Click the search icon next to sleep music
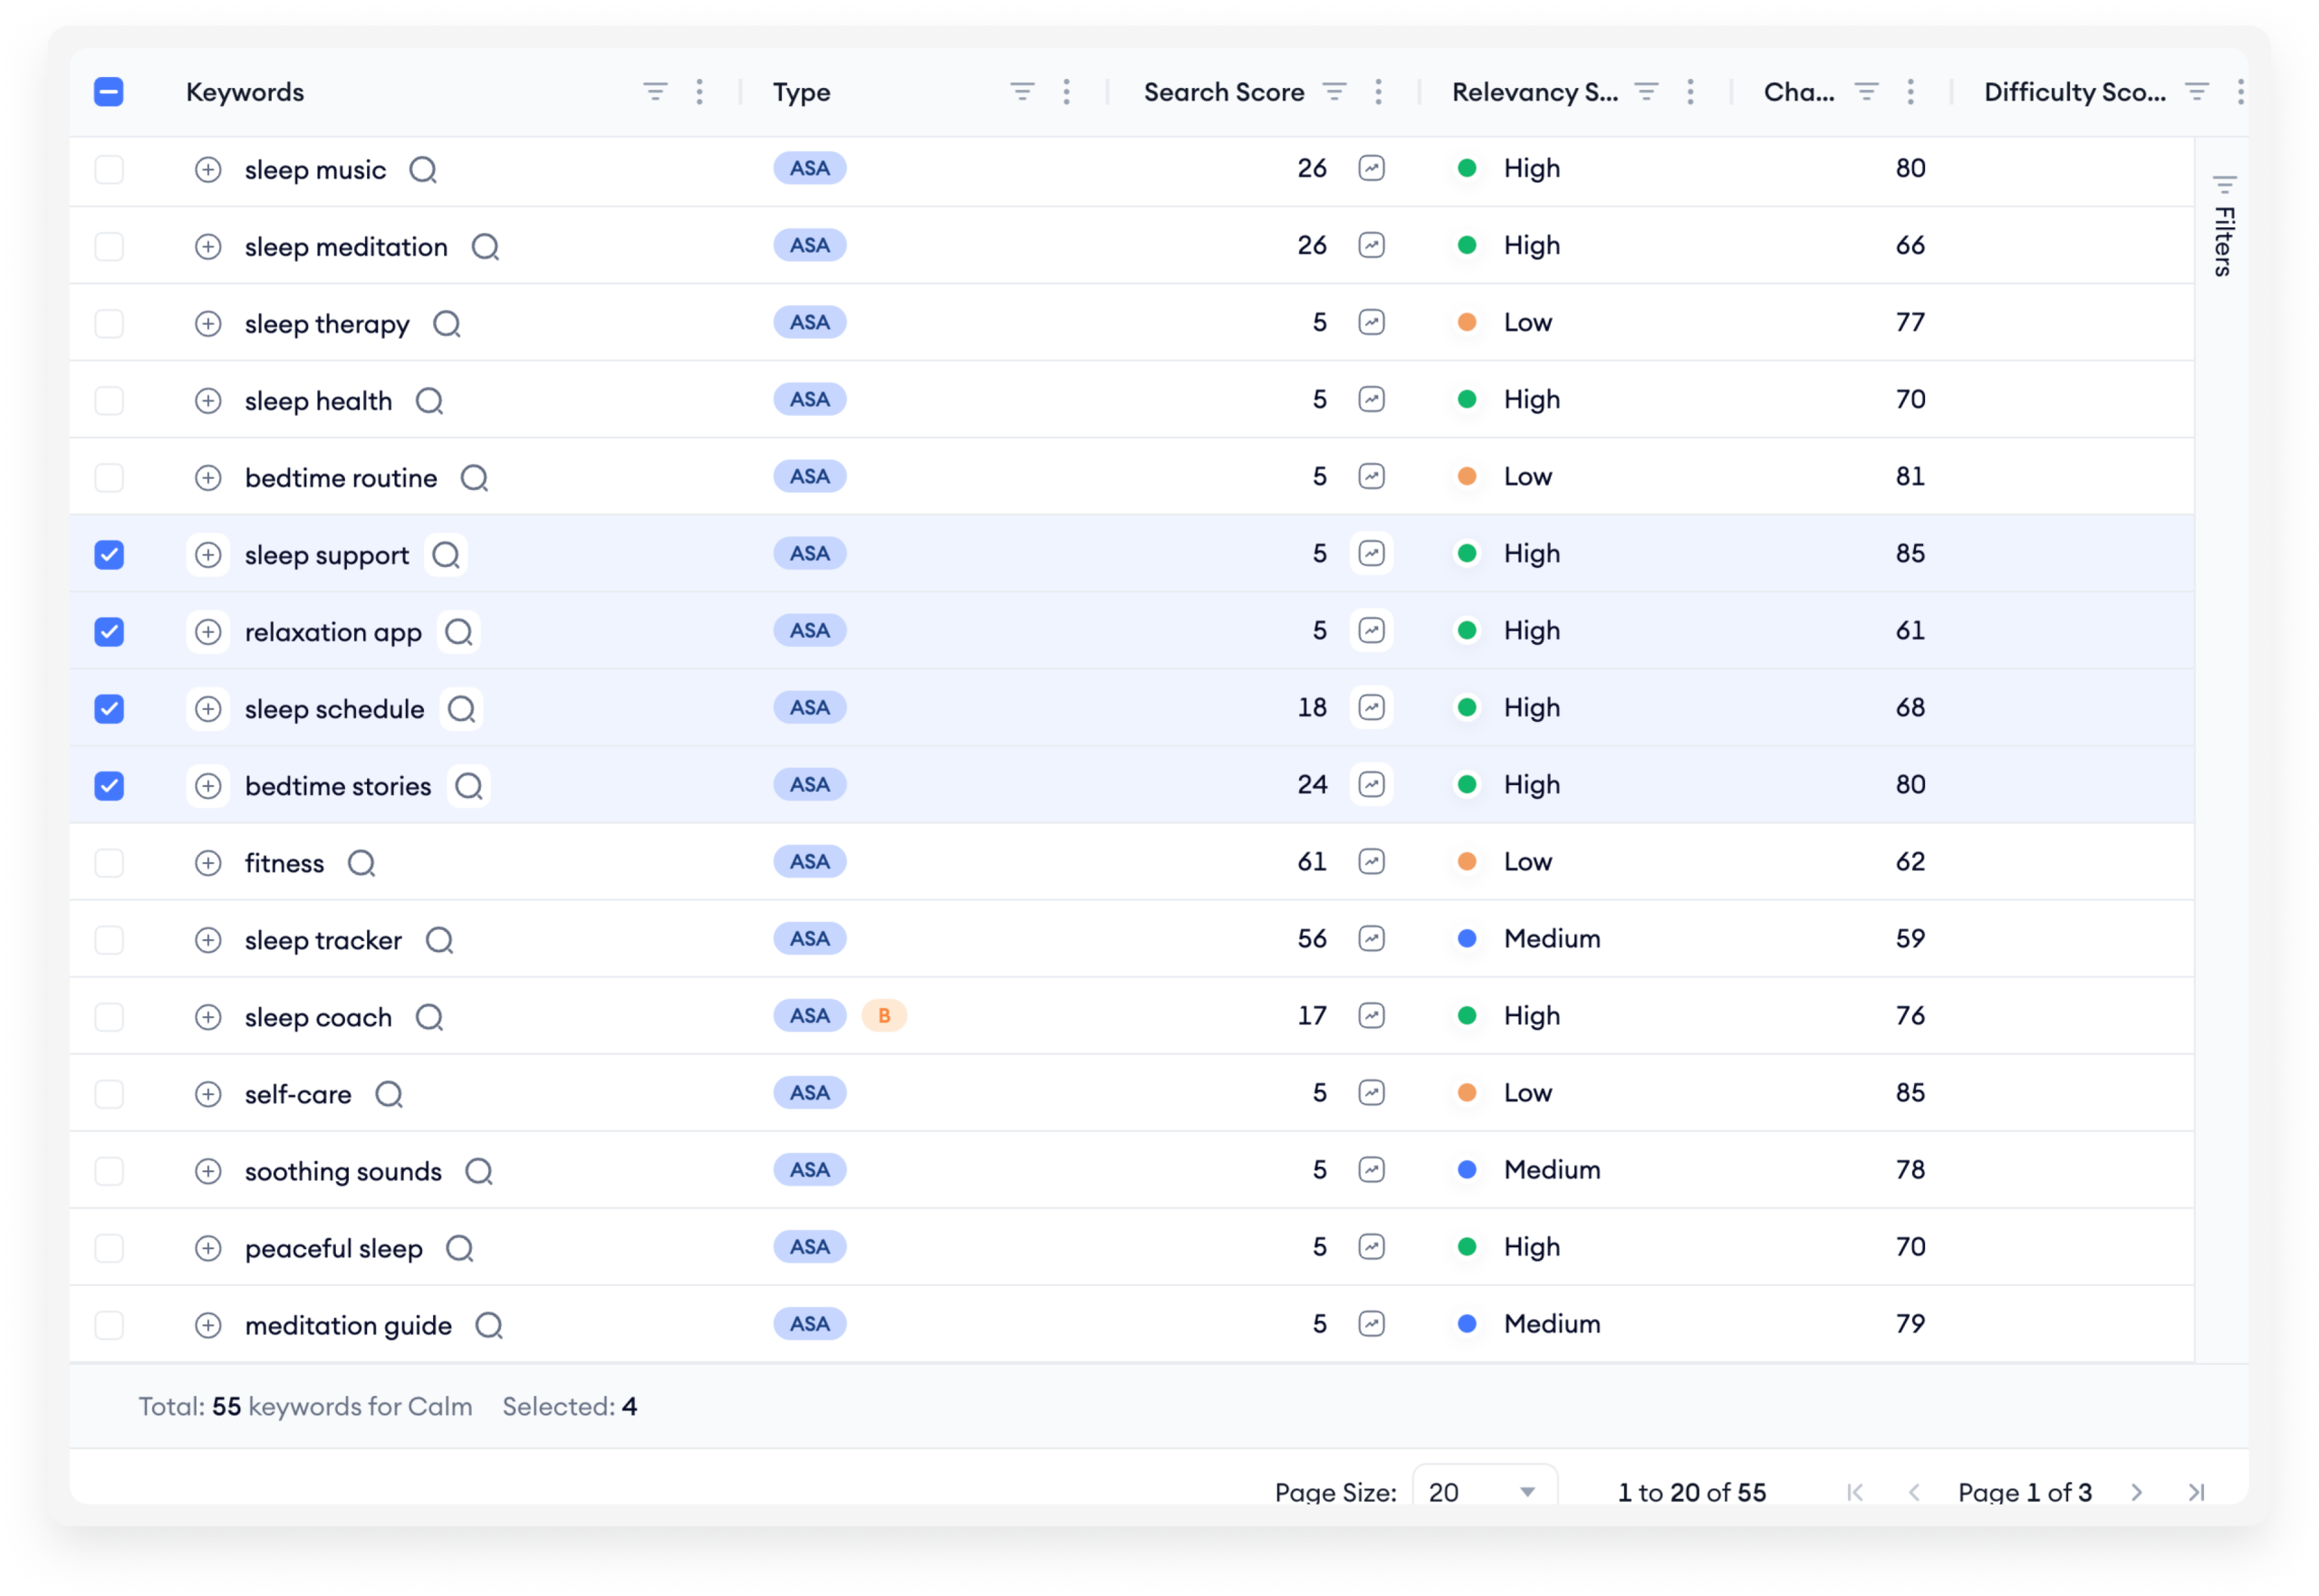Viewport: 2319px width, 1596px height. pyautogui.click(x=423, y=170)
